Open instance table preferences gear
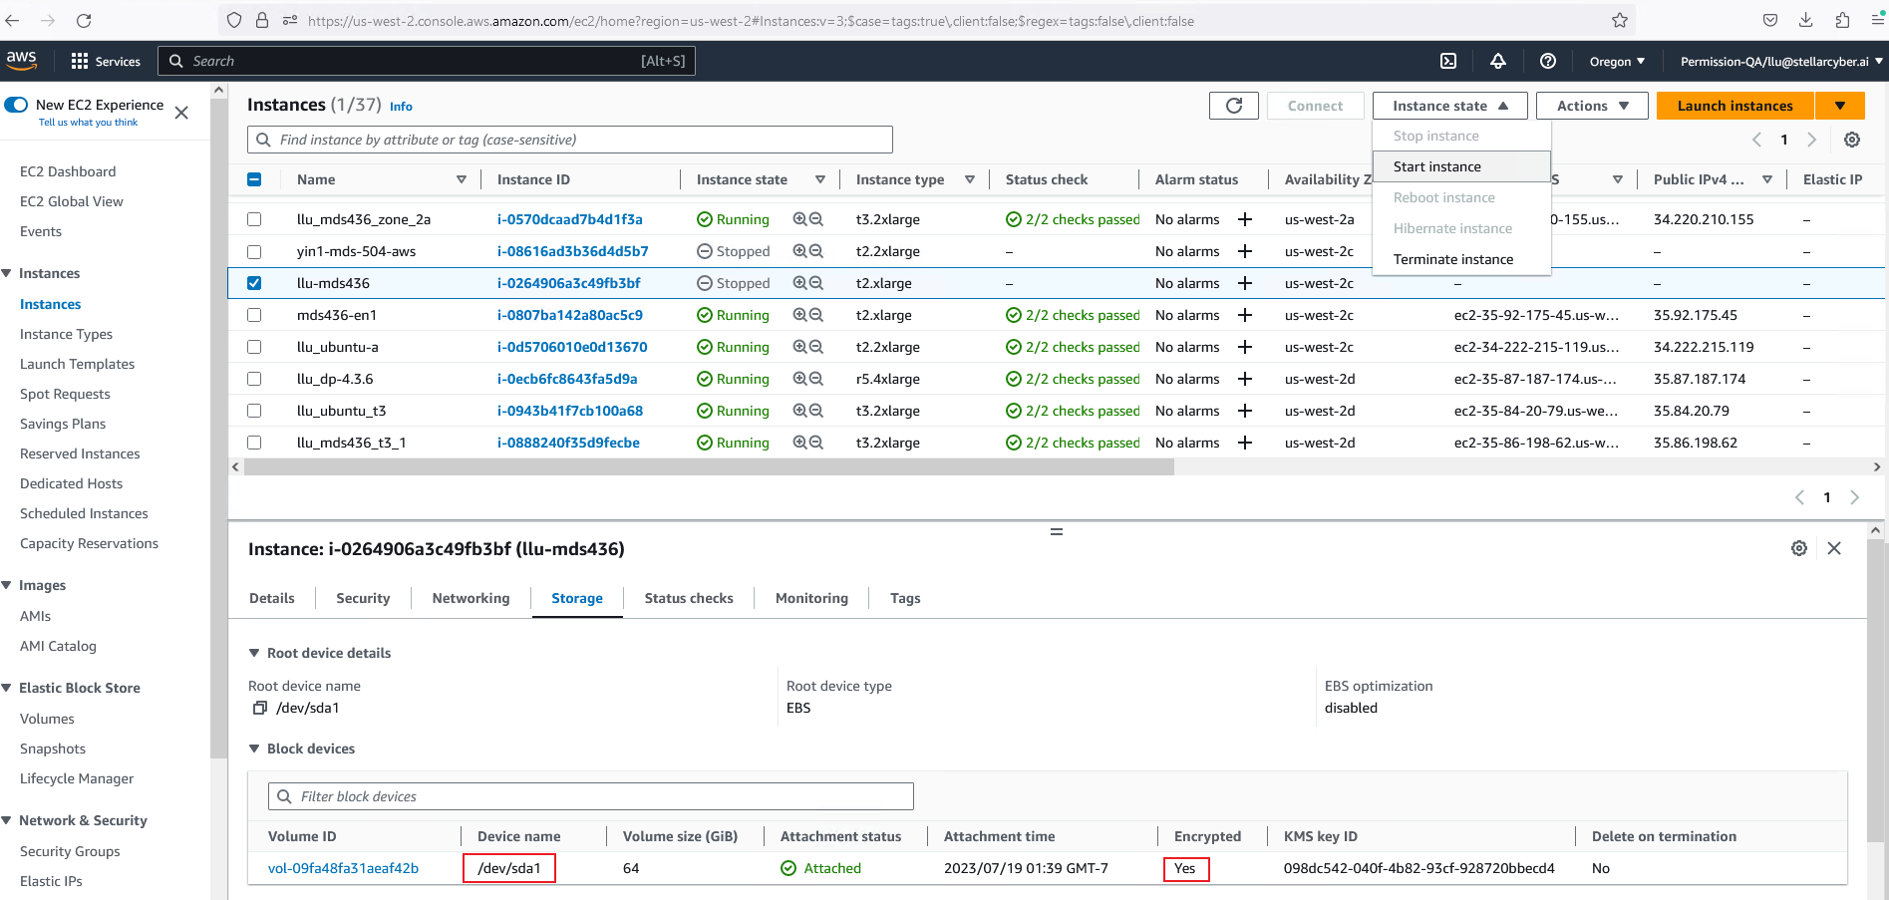 tap(1851, 140)
